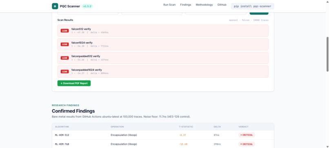
Task: Click the T-STATISTIC column header
Action: click(186, 127)
